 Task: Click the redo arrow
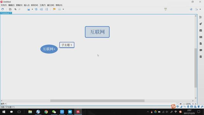point(19,9)
